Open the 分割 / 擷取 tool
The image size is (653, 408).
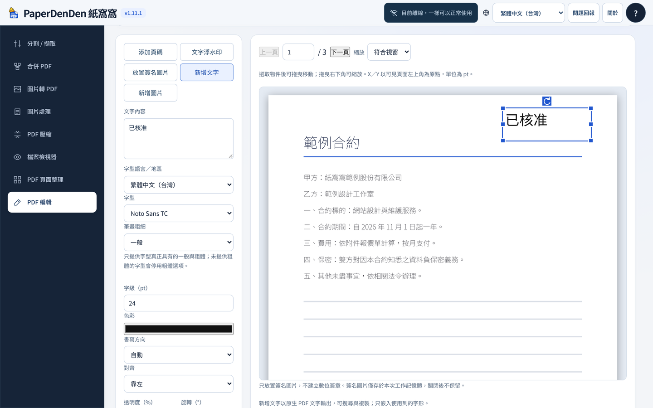(52, 44)
